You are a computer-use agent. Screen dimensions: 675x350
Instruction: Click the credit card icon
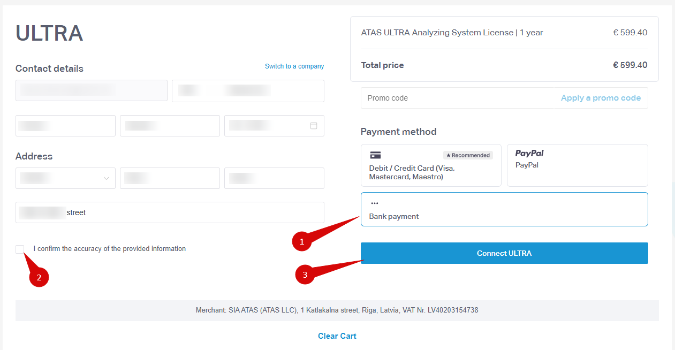point(375,155)
